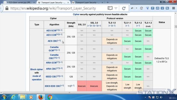Screen dimensions: 177x100
Task: Open the mode of operation link
Action: point(37,78)
